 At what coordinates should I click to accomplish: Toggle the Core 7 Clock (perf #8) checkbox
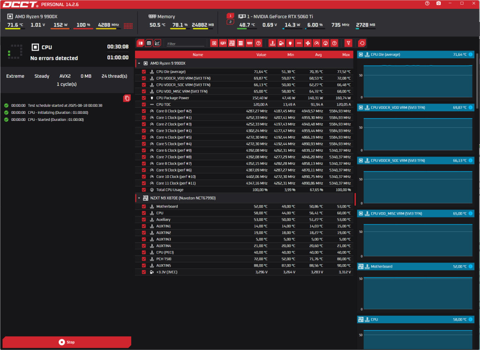[x=144, y=157]
